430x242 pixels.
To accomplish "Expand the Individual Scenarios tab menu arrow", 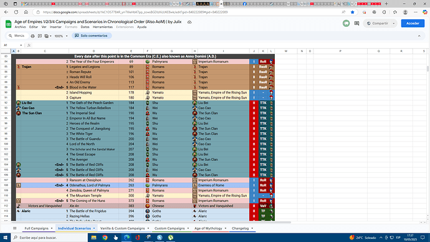I will point(94,228).
